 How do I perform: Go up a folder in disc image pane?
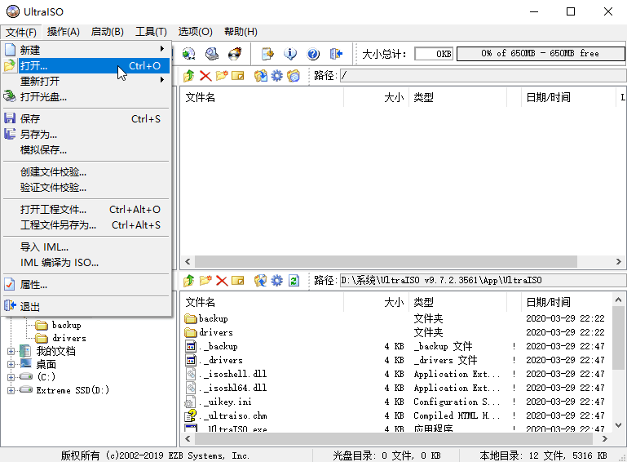(188, 75)
